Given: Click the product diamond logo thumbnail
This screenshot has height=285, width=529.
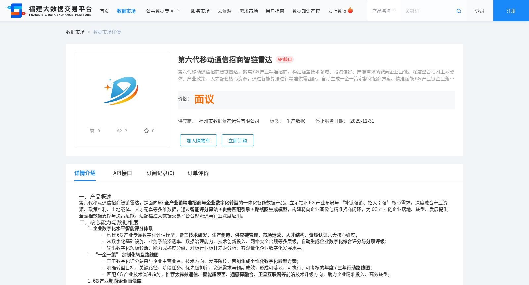Looking at the screenshot, I should 121,91.
